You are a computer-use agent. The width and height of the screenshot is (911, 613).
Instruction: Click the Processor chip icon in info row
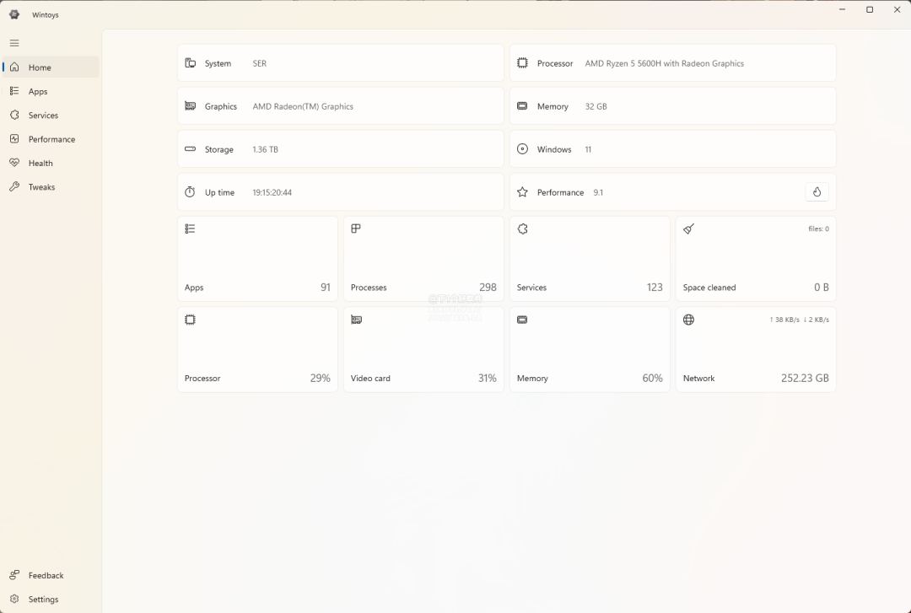click(522, 62)
